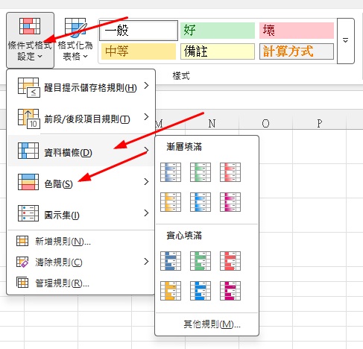
Task: Select column N header
Action: pyautogui.click(x=212, y=123)
